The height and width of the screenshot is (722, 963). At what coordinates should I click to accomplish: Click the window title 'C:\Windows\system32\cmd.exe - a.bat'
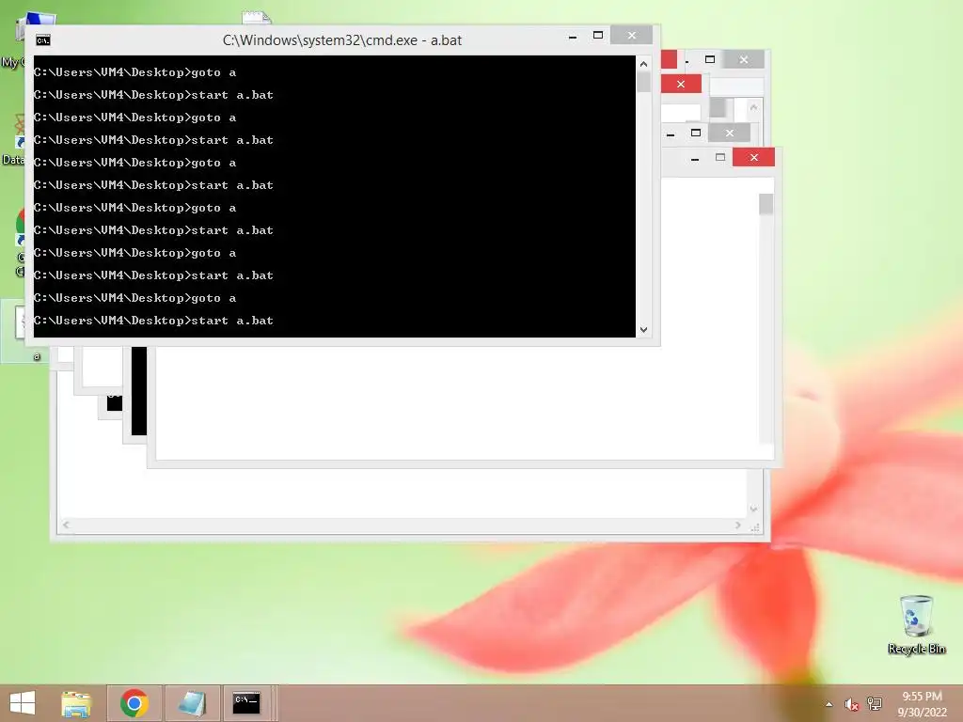coord(342,40)
